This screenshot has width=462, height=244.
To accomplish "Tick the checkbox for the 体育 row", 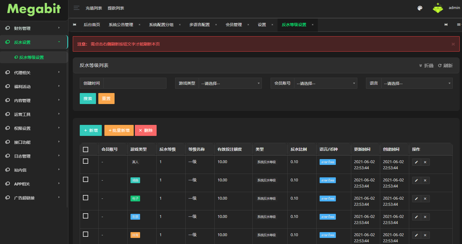I will pyautogui.click(x=86, y=234).
